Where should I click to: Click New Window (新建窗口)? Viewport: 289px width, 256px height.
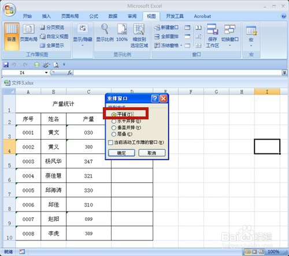tap(166, 28)
